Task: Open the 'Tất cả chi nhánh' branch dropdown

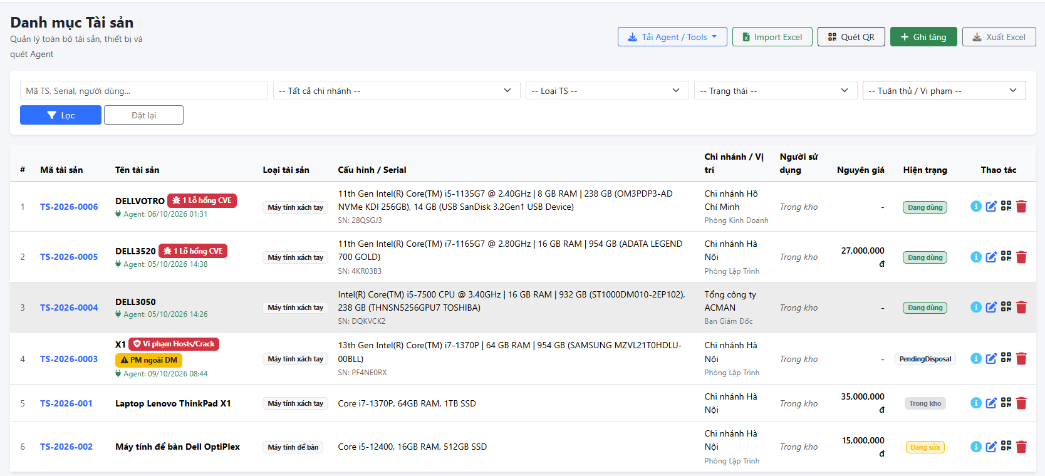Action: coord(397,91)
